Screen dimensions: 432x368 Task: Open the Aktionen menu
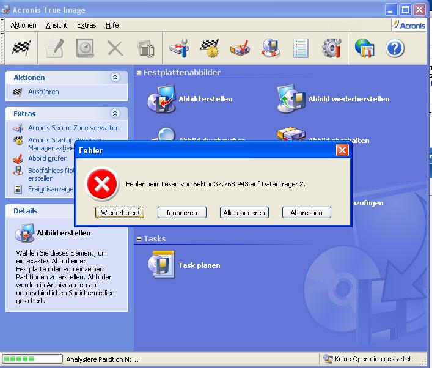(x=23, y=25)
